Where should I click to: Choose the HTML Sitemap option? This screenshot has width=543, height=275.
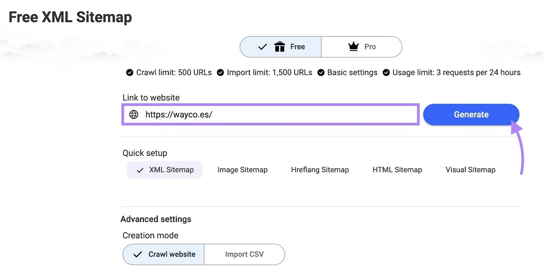[397, 170]
